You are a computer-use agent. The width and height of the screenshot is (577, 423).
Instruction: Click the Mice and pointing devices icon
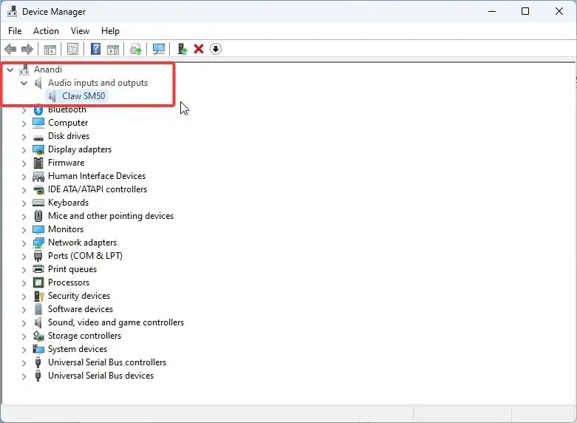click(38, 216)
